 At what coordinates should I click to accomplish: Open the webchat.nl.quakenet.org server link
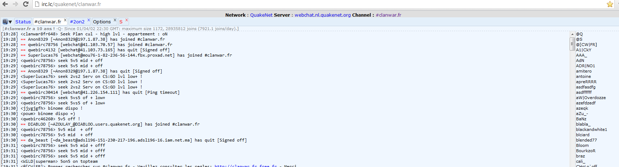(x=322, y=15)
